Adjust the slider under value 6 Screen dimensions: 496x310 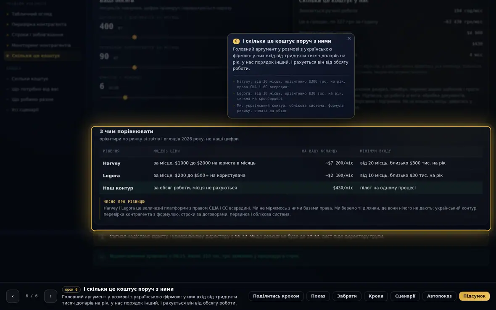(125, 97)
